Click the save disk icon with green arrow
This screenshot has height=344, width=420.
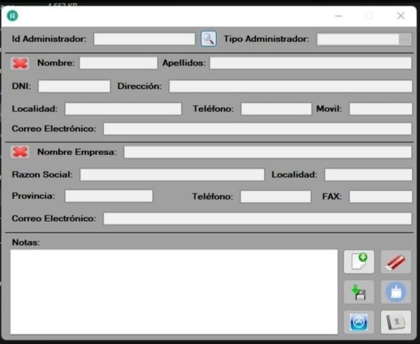pyautogui.click(x=359, y=292)
